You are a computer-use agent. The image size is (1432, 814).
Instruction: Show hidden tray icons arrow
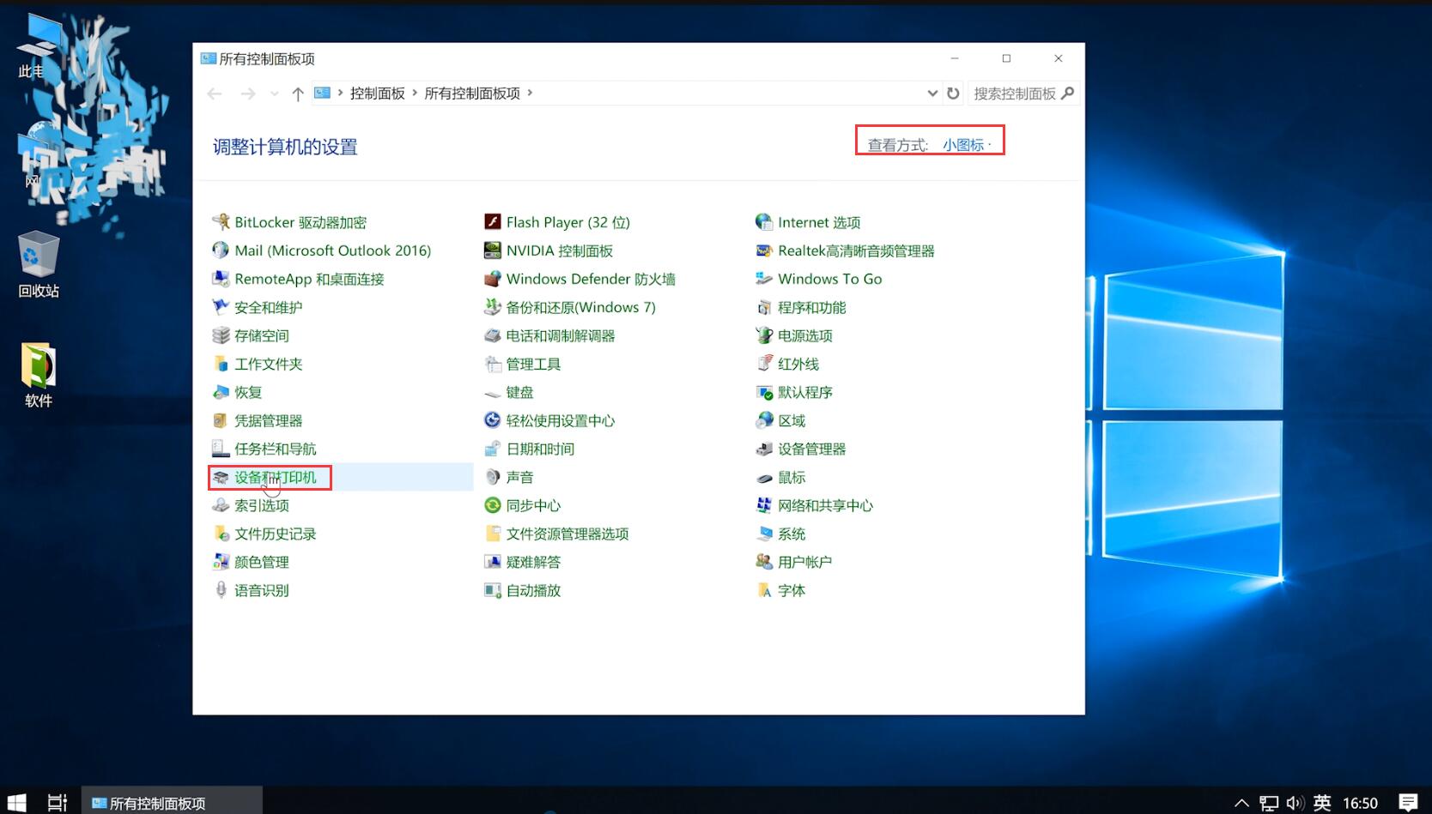click(x=1241, y=803)
